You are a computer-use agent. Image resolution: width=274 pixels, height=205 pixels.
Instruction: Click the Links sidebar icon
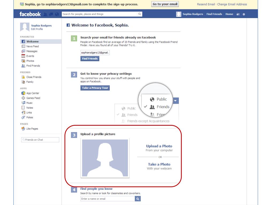pyautogui.click(x=23, y=113)
